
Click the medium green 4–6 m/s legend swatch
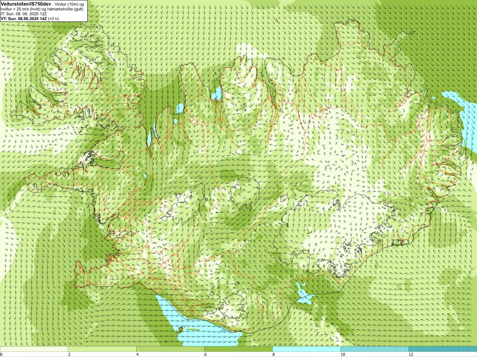click(170, 349)
